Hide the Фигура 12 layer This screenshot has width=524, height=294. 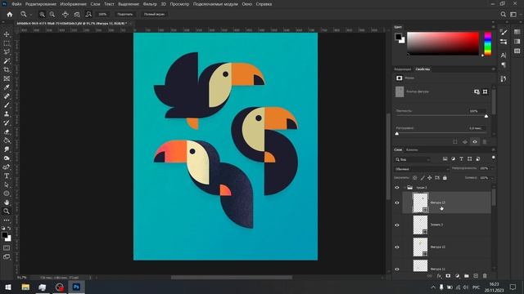pyautogui.click(x=397, y=247)
